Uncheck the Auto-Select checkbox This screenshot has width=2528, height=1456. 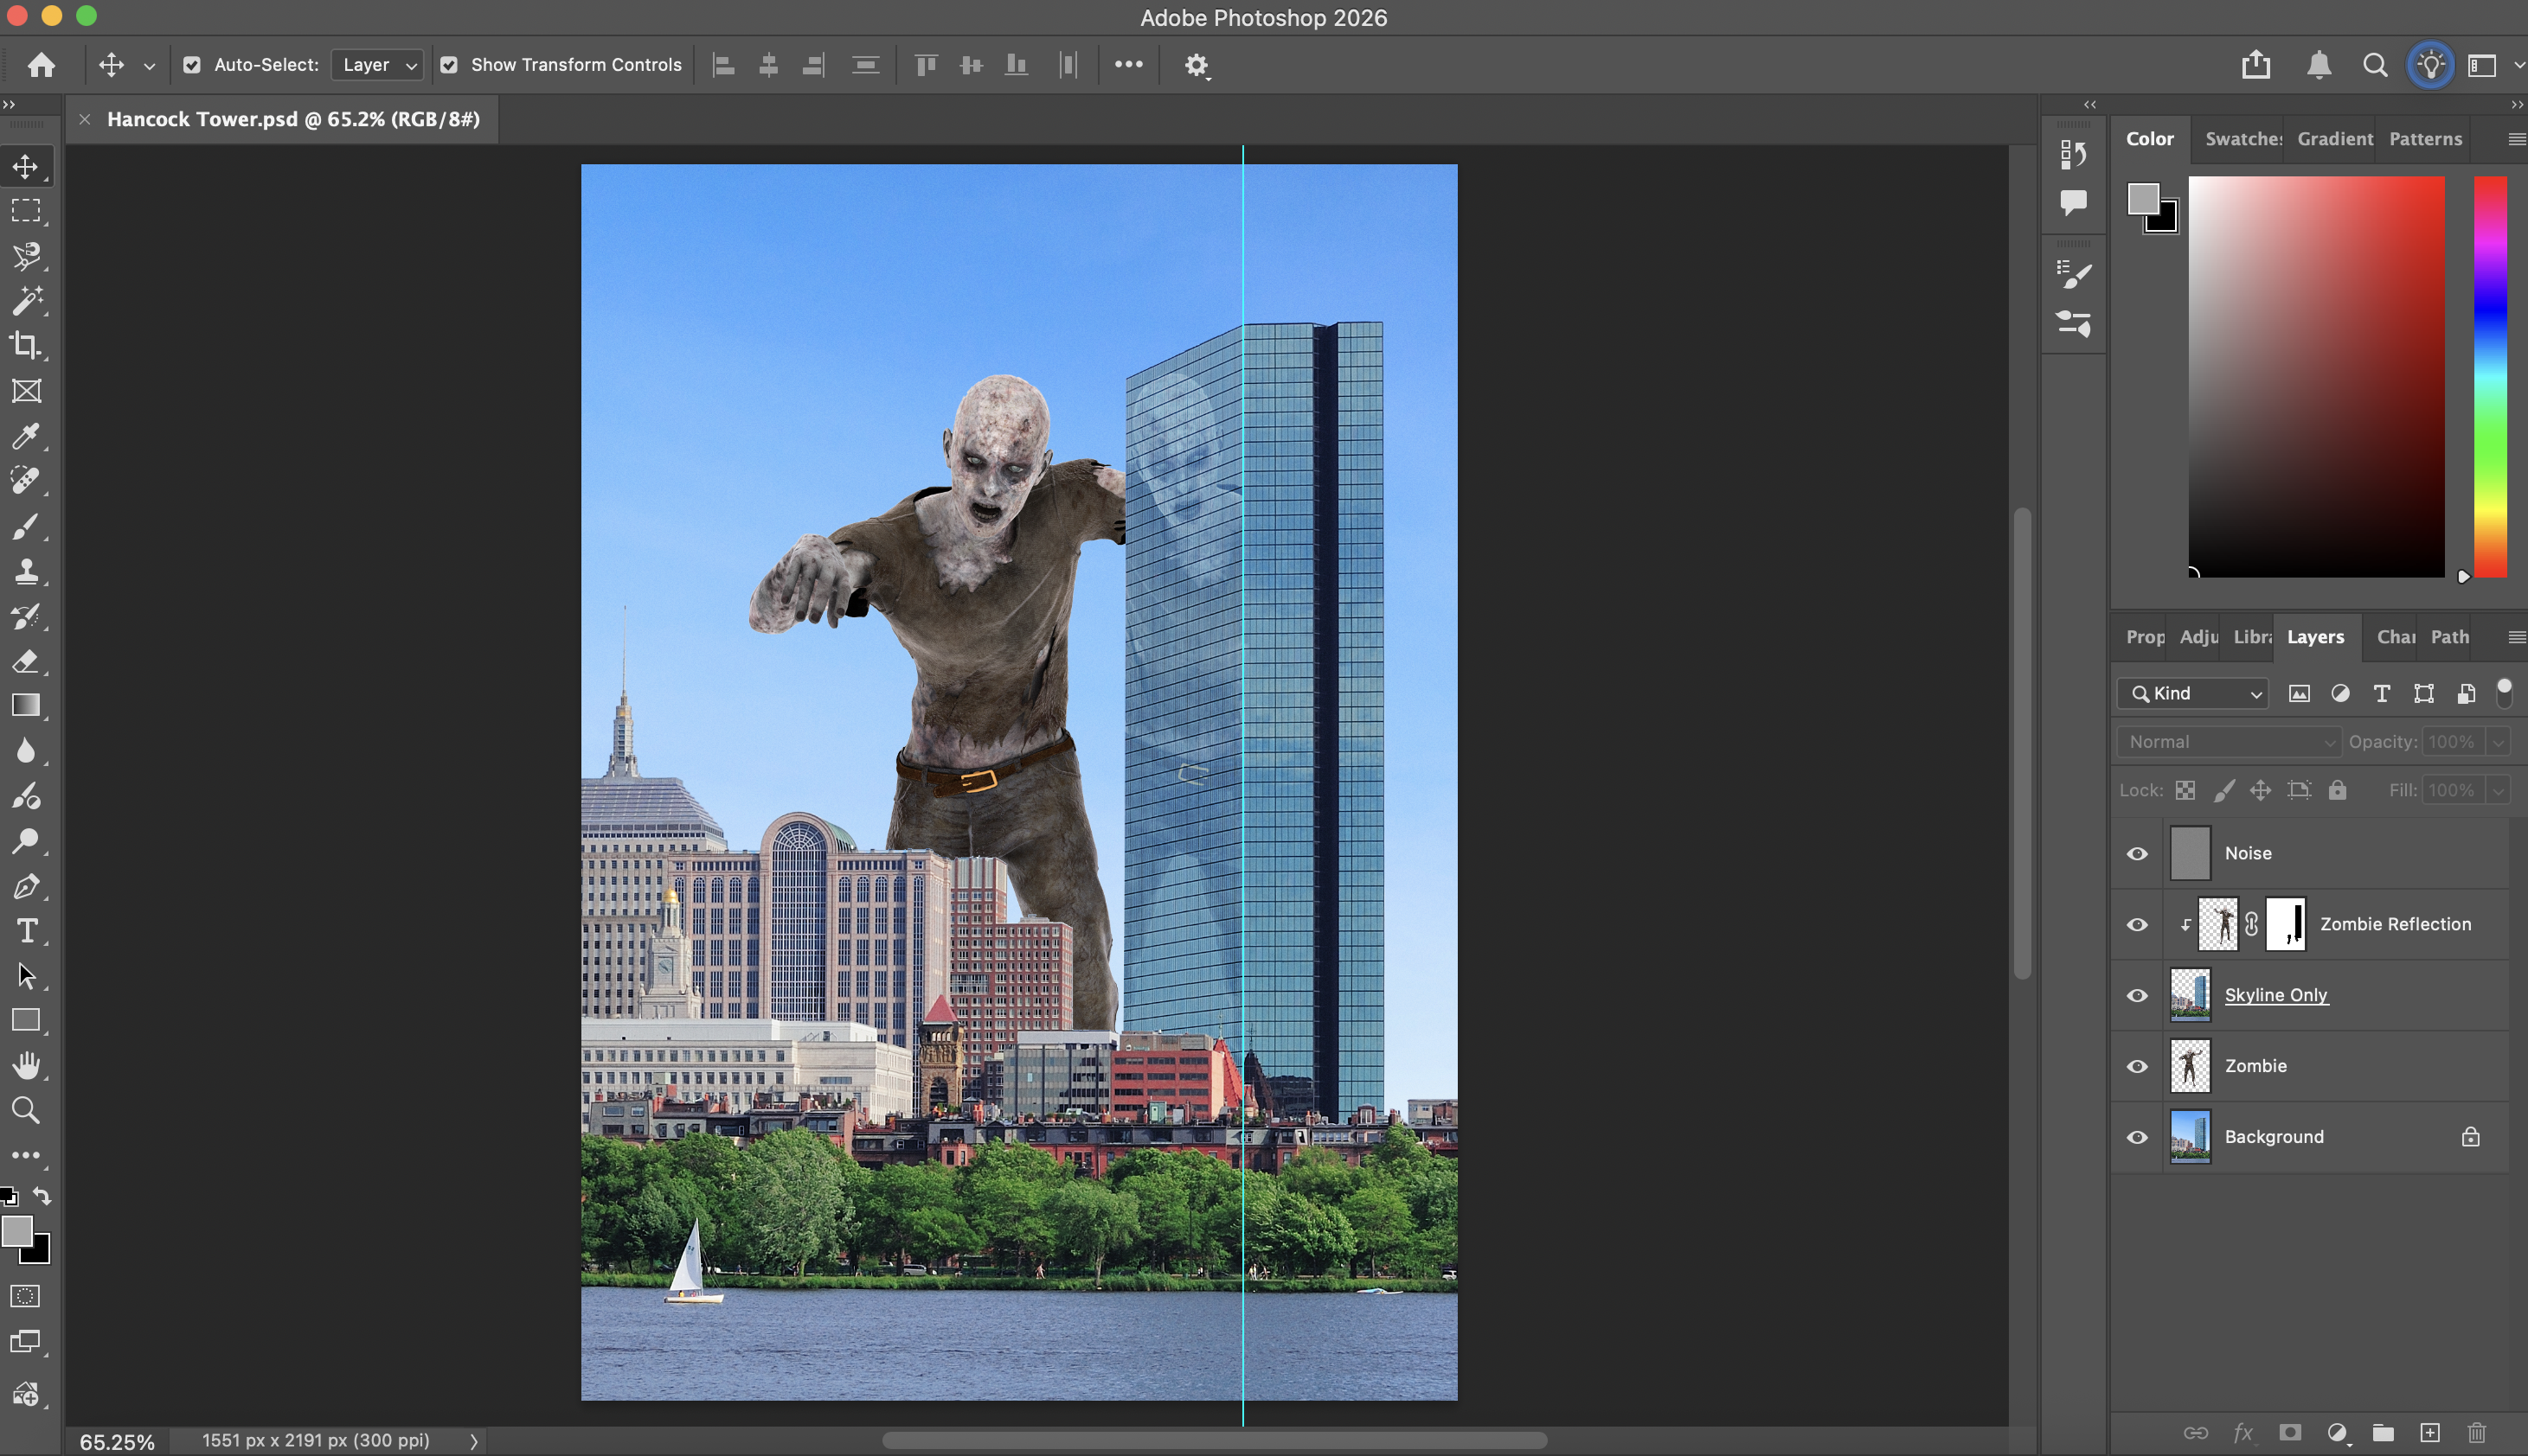tap(192, 65)
